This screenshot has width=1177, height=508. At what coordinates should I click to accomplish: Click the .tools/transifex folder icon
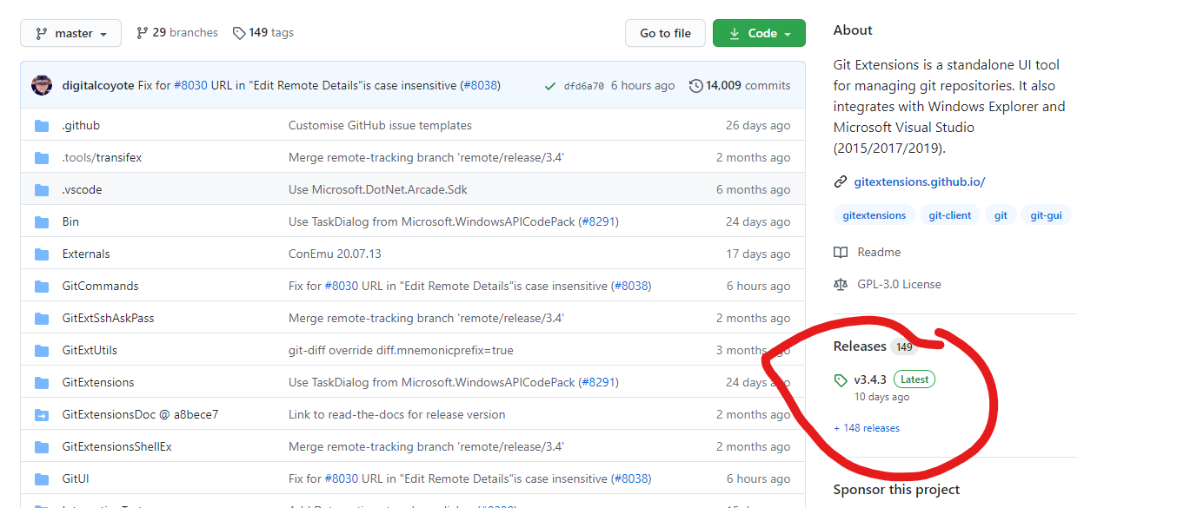(x=42, y=157)
